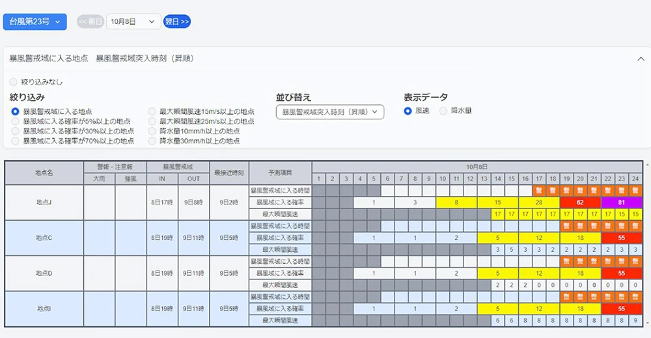Click the purple 81 probability cell
651x338 pixels.
pos(622,203)
